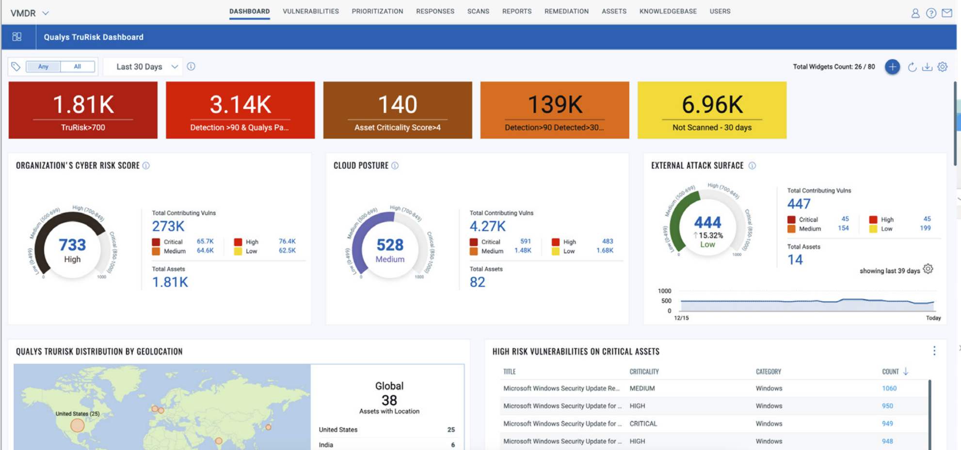Click the Title column header
This screenshot has height=450, width=961.
(509, 371)
